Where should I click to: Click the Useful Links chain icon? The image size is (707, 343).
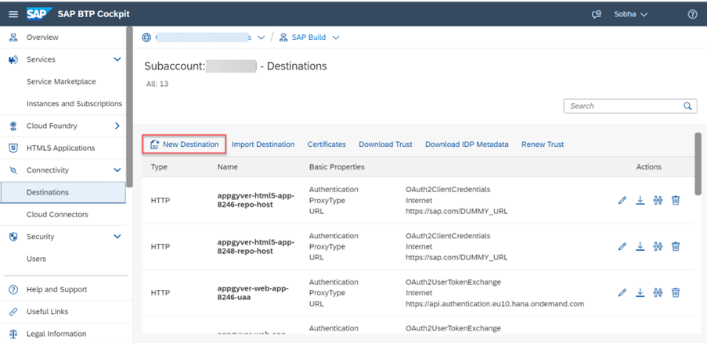13,312
